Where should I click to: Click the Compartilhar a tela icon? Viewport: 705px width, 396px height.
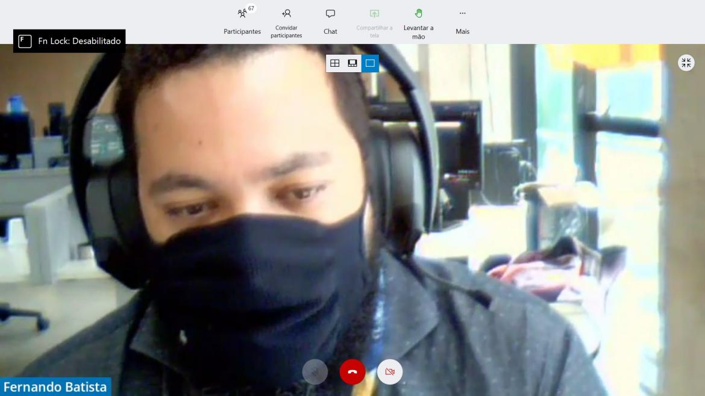tap(375, 13)
